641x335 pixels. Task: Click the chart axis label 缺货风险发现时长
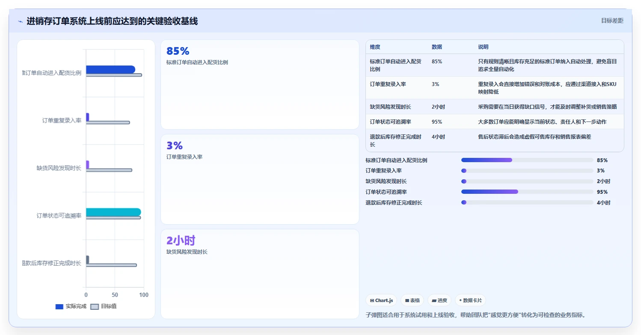[x=59, y=168]
